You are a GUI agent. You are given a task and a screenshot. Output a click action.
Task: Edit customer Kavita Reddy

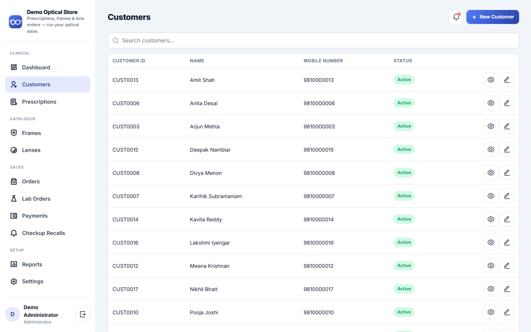click(507, 219)
